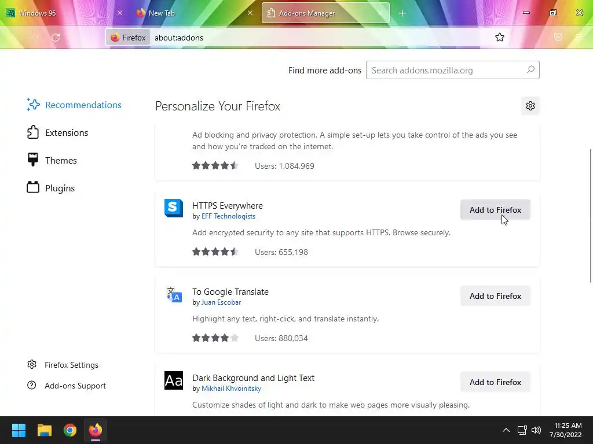
Task: Open the Windows Start menu
Action: [19, 430]
